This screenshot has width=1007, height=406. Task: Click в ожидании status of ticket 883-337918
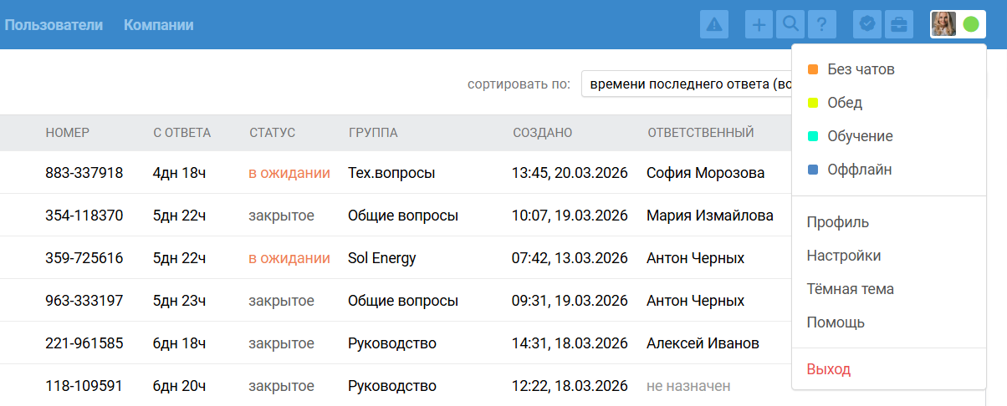click(x=289, y=173)
